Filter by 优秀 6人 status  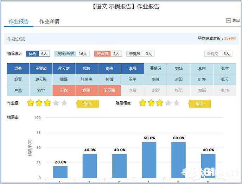pos(38,53)
